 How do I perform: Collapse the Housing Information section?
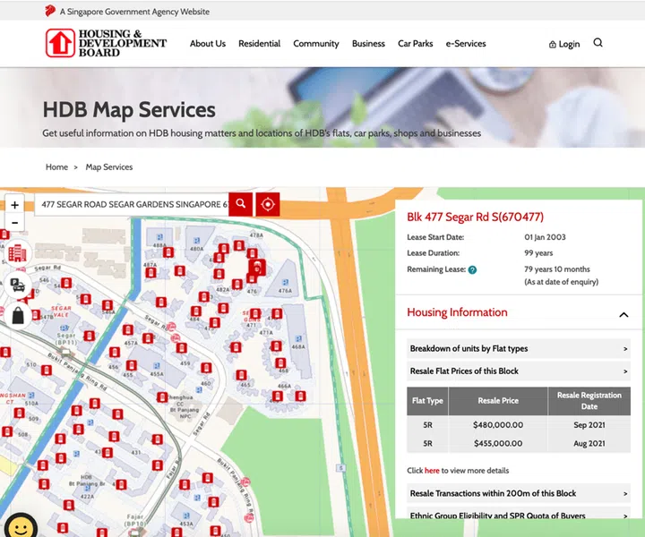coord(623,314)
